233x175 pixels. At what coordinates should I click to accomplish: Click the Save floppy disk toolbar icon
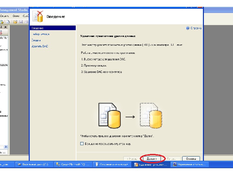click(x=21, y=22)
